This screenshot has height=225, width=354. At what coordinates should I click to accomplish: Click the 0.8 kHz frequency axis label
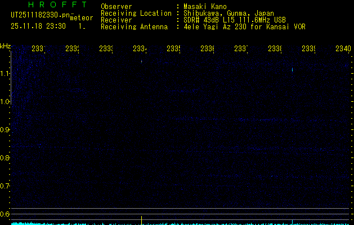5,157
